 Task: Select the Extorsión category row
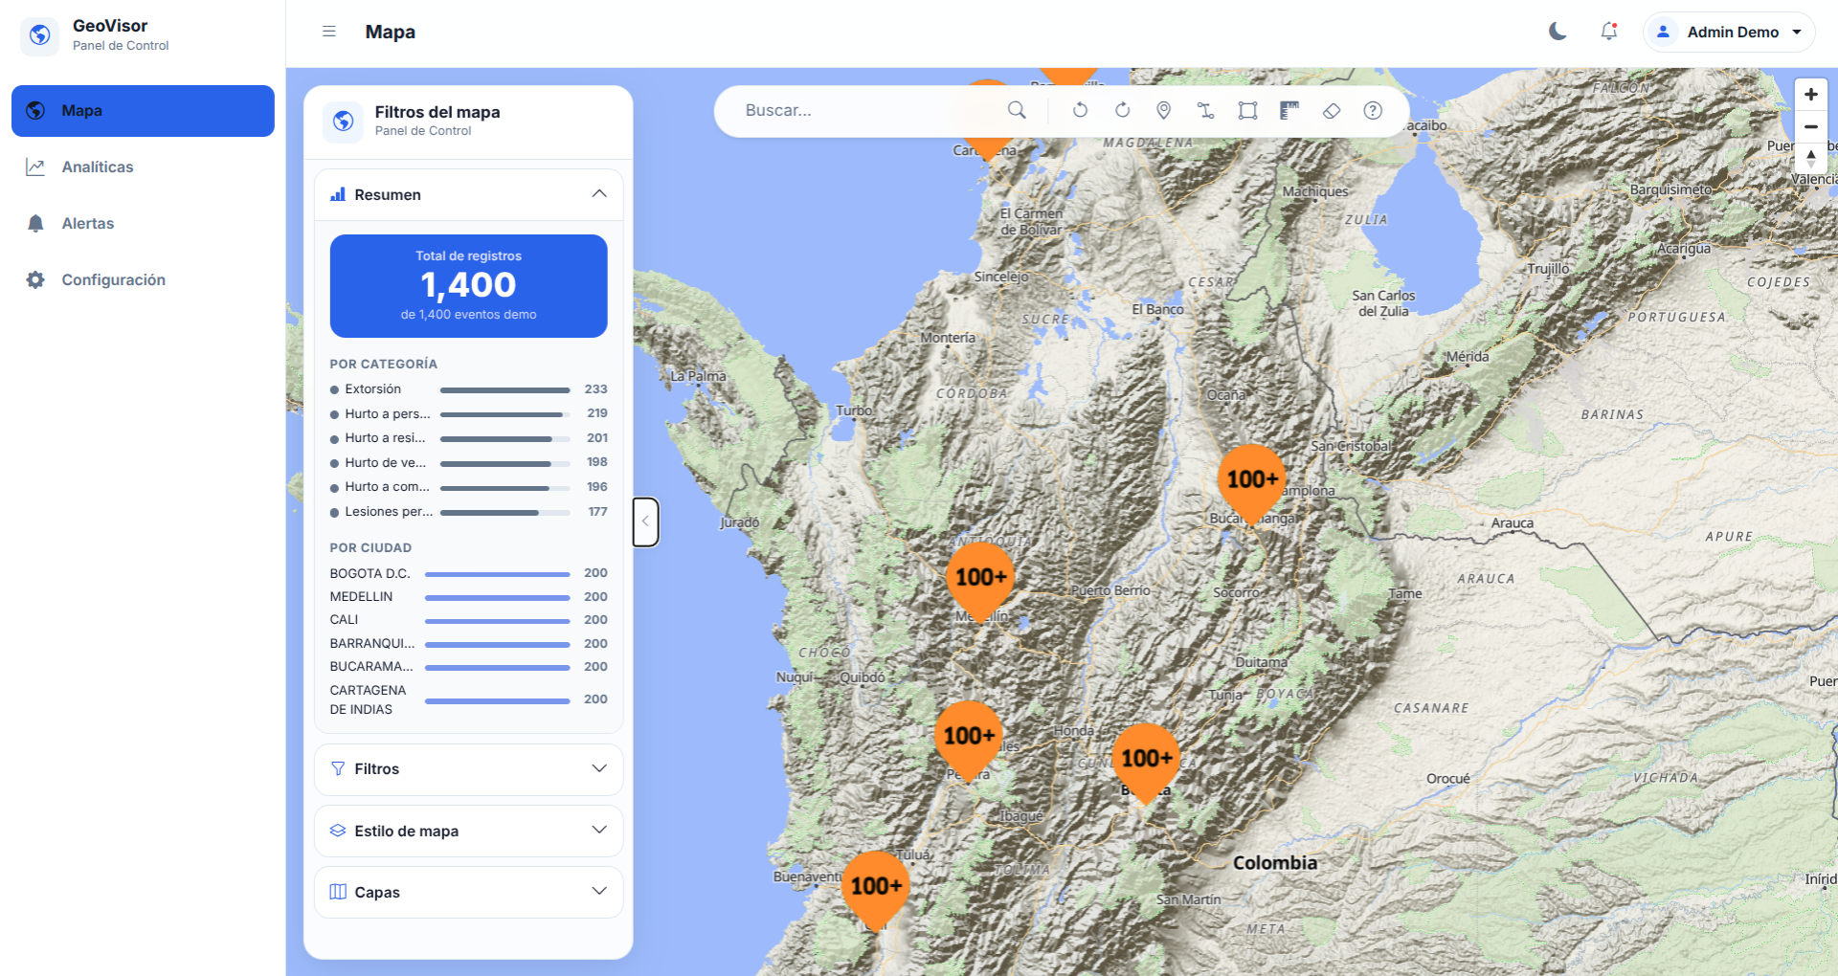pos(469,389)
